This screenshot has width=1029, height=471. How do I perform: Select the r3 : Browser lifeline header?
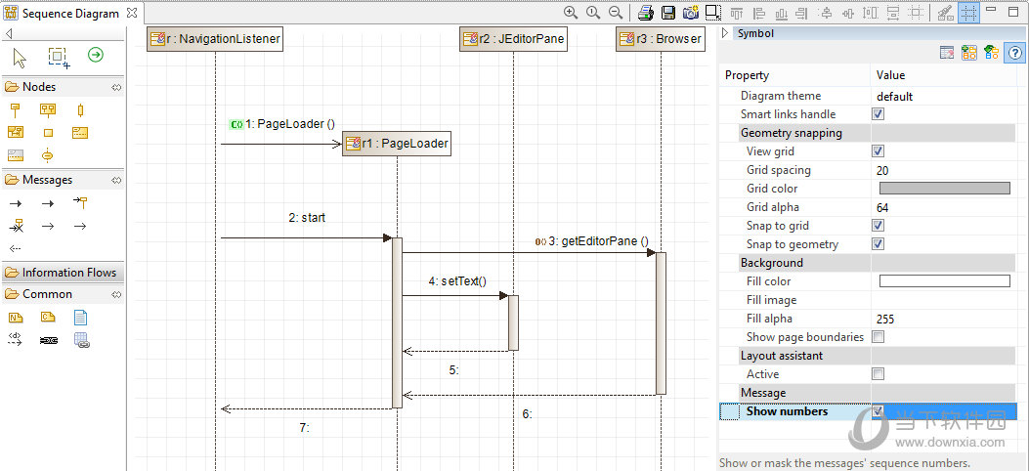pos(661,39)
